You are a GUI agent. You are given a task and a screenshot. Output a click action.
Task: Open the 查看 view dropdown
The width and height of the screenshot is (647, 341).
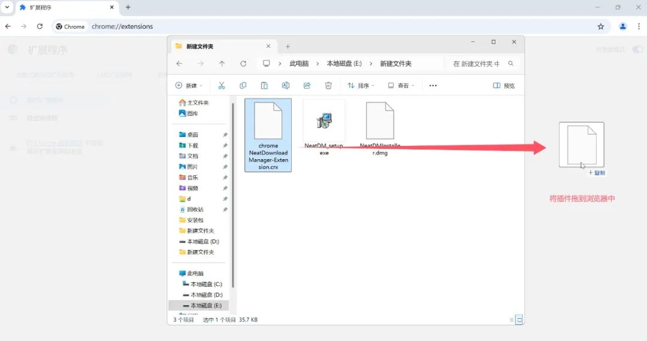401,86
